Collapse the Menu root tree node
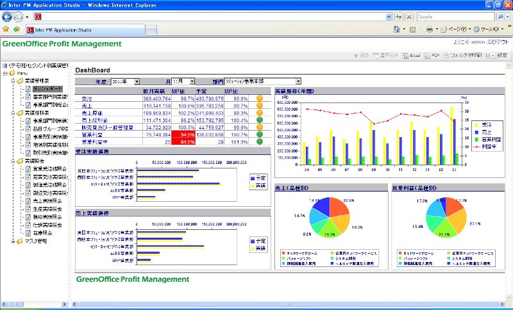 coord(5,74)
